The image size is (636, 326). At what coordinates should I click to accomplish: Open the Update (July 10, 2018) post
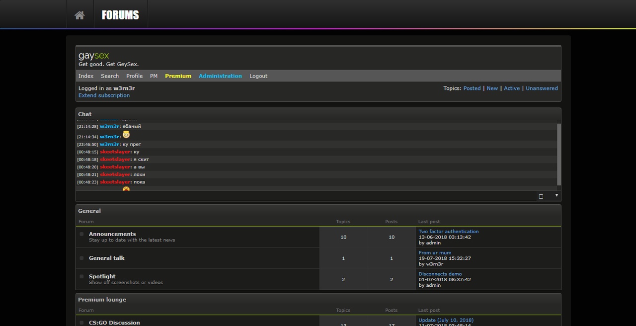point(446,320)
